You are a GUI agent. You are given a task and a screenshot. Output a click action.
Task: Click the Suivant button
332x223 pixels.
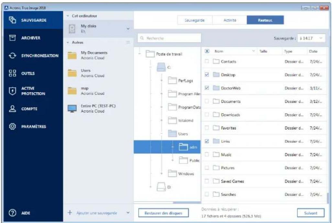click(x=311, y=213)
